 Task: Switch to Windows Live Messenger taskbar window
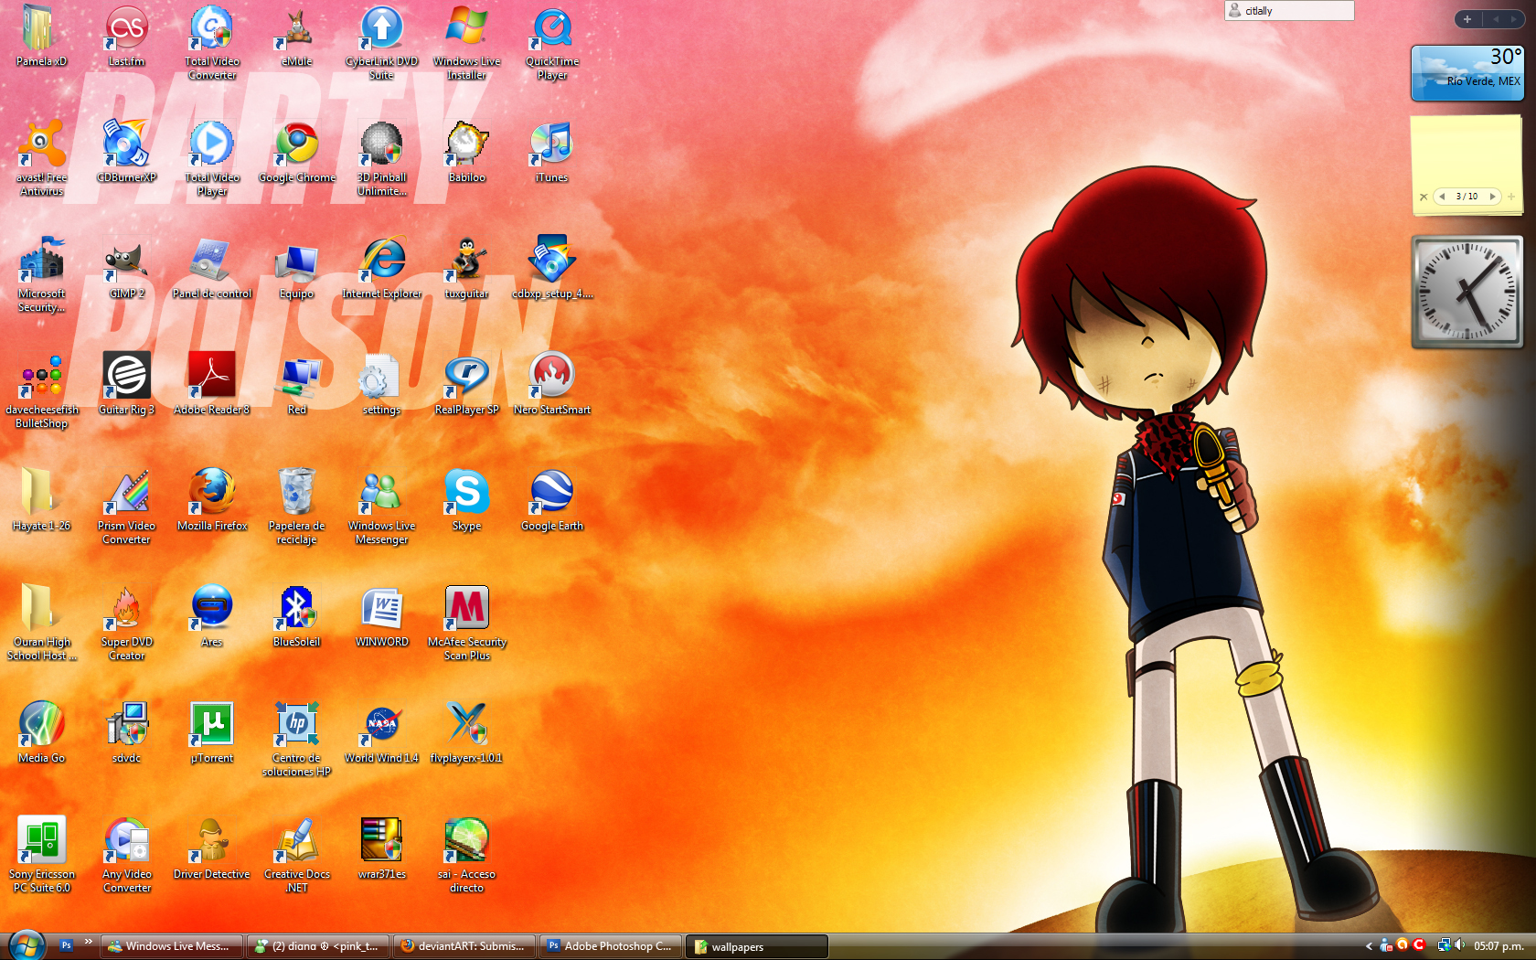(171, 946)
